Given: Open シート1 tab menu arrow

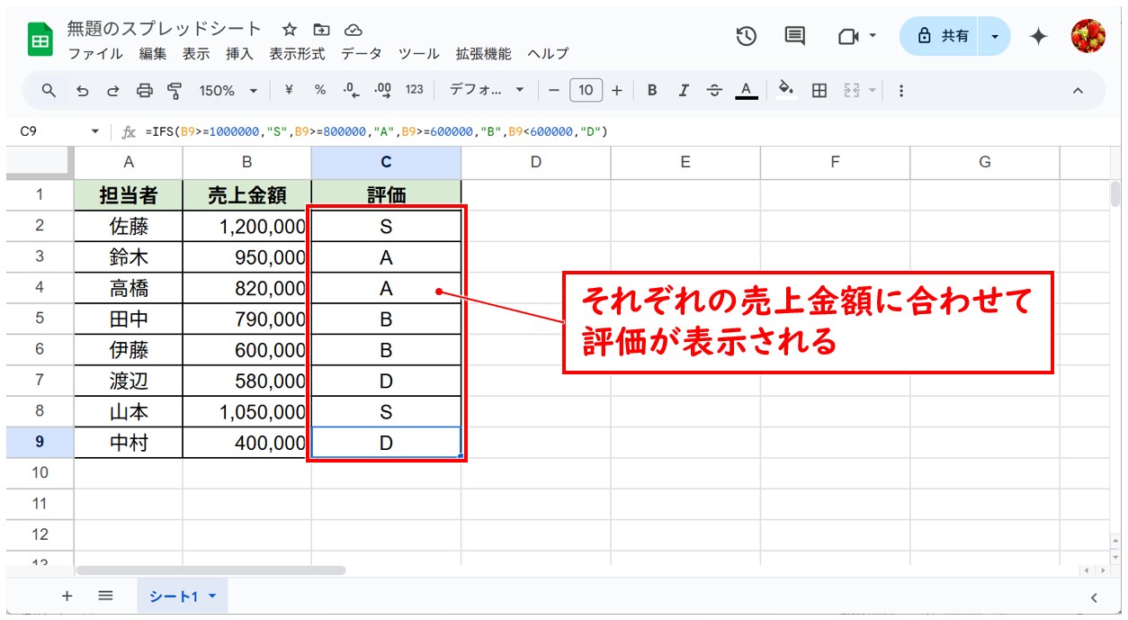Looking at the screenshot, I should 212,596.
